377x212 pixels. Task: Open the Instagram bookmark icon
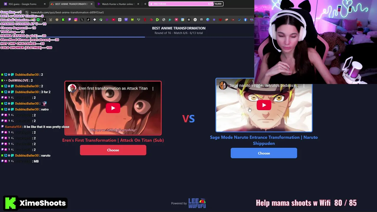click(76, 20)
